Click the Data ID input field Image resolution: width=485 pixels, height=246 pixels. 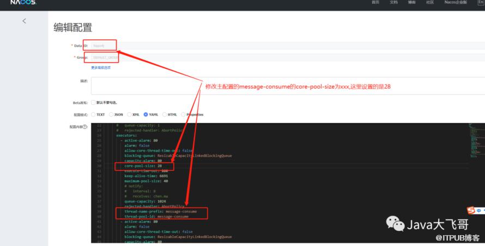tap(288, 46)
